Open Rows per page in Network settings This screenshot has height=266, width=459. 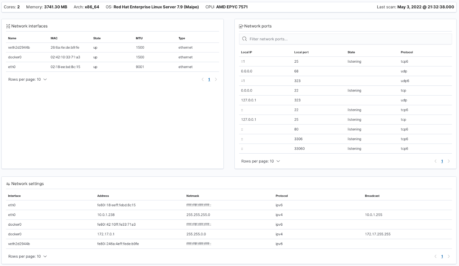28,257
